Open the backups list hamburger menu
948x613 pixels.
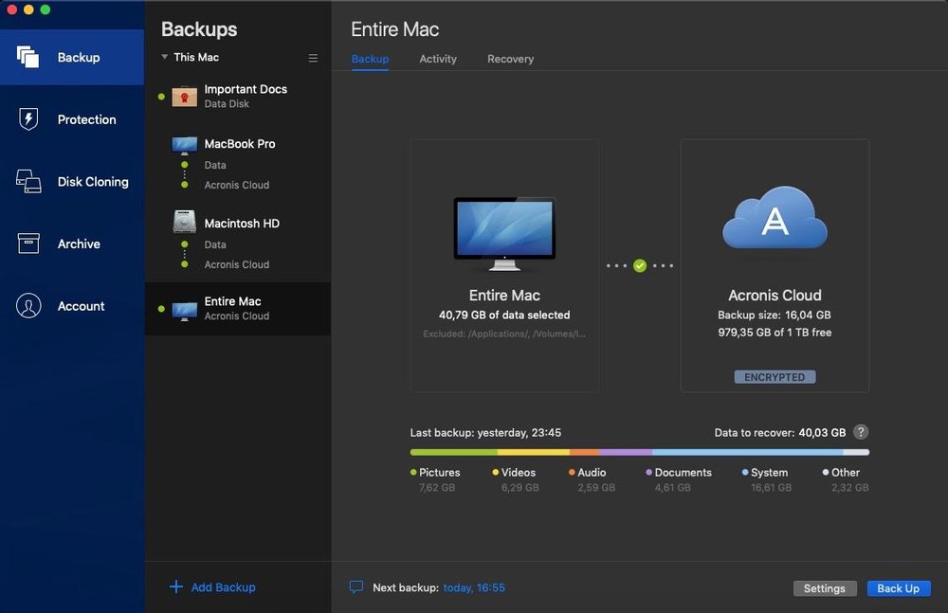coord(313,58)
